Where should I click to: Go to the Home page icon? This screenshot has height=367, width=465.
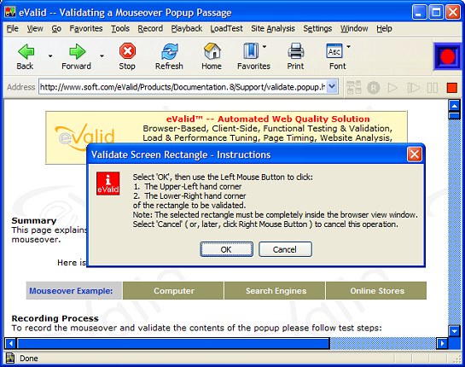point(212,51)
